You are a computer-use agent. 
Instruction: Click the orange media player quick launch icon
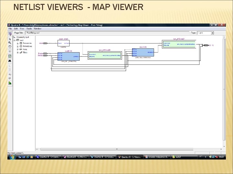(x=32, y=157)
